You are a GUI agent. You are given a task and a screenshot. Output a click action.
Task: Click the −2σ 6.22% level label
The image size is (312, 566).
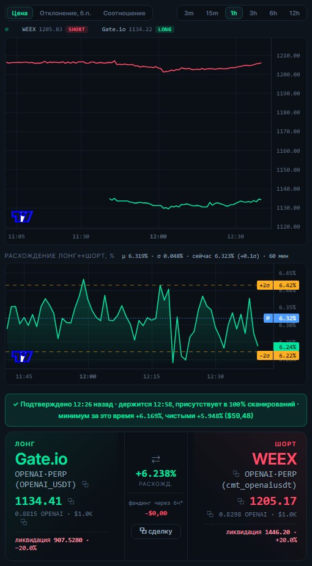[278, 356]
